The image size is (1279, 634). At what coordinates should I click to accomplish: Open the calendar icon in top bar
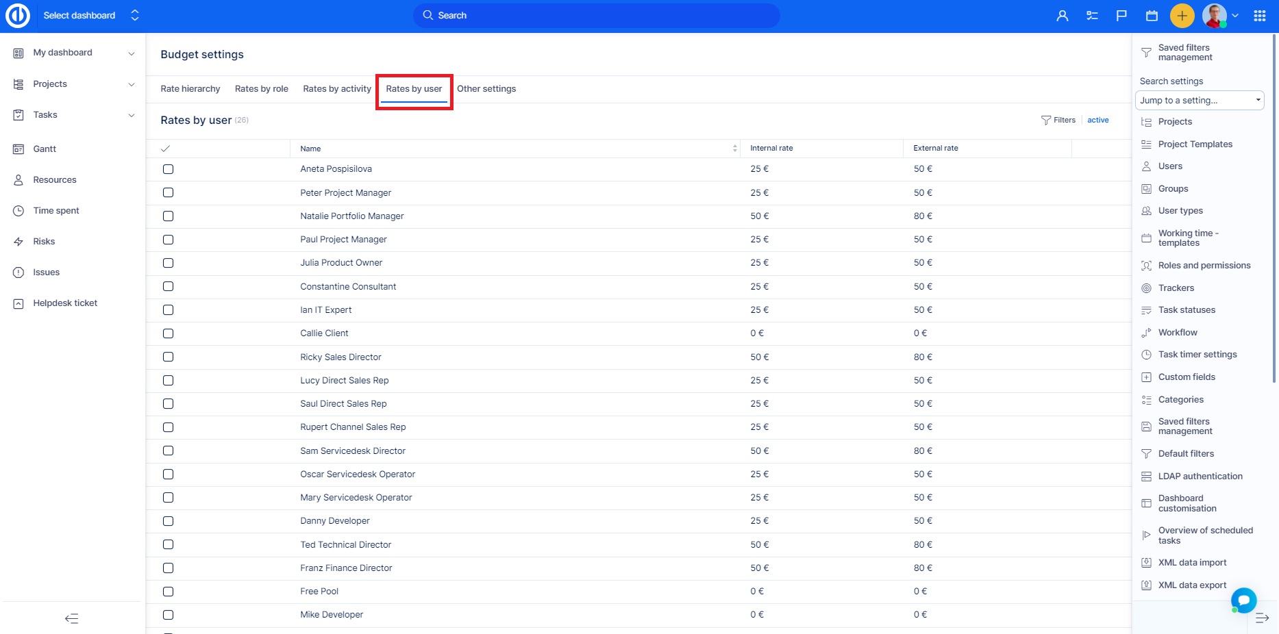coord(1152,16)
